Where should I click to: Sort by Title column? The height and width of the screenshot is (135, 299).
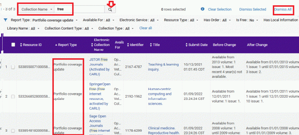pos(155,45)
